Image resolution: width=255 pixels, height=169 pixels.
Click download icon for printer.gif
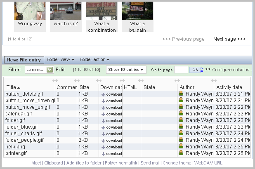click(x=103, y=154)
